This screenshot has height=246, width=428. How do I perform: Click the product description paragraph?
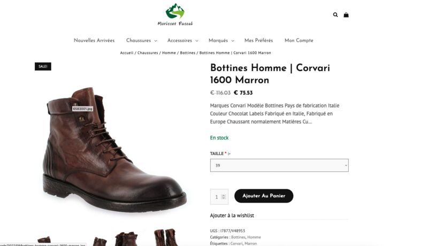point(274,114)
